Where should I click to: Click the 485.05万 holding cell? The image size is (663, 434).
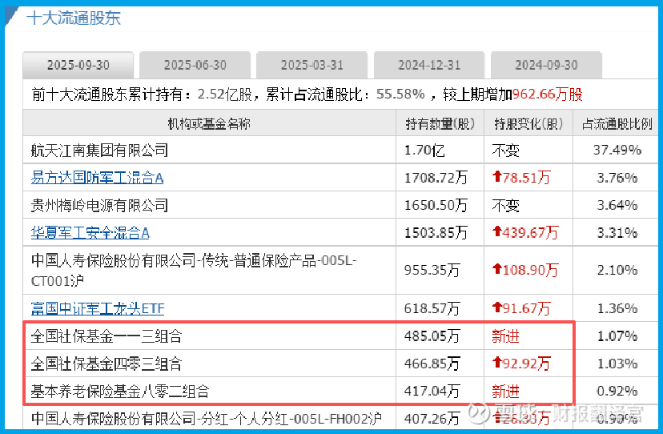(x=432, y=336)
